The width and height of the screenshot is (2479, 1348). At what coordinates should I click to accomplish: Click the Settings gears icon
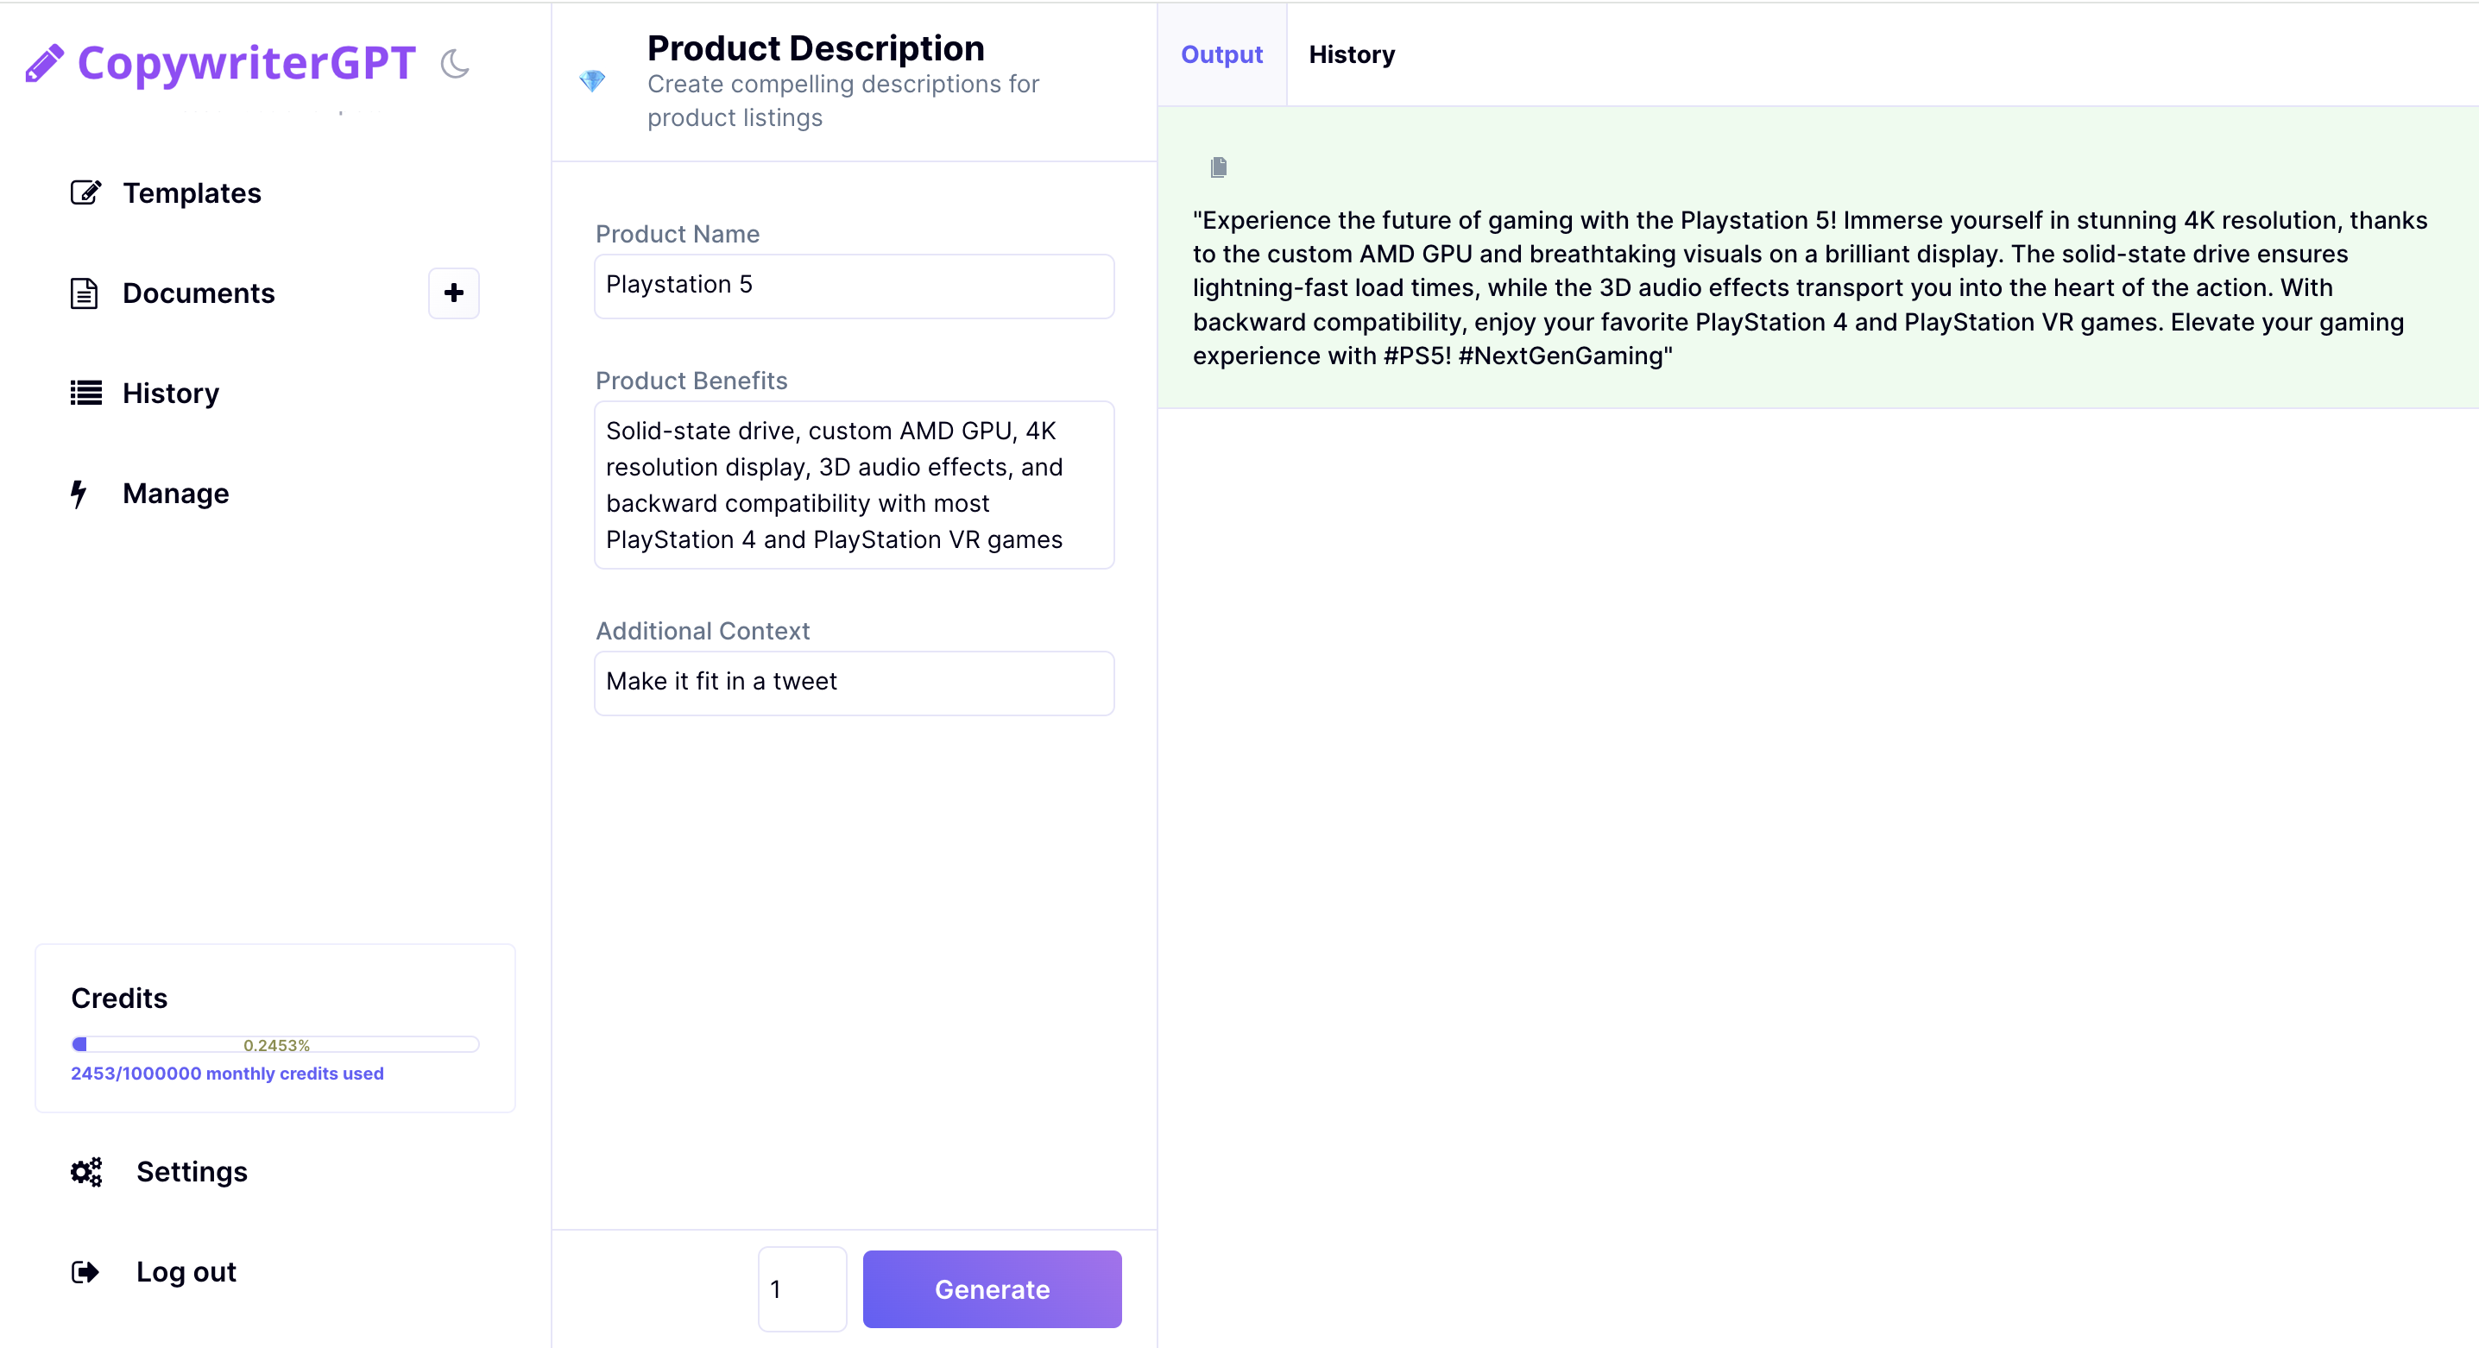(x=85, y=1172)
